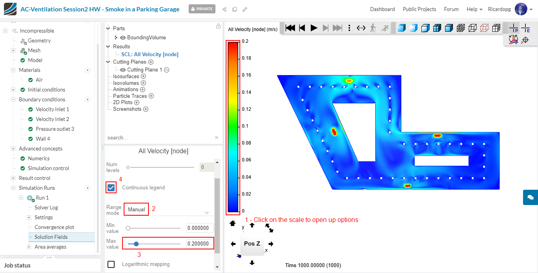Screen dimensions: 538x273
Task: Add a new isosurface with plus icon
Action: pos(143,77)
